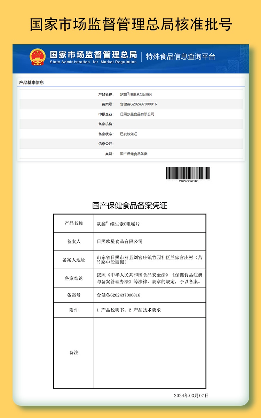Click 'State Administration for Market Regulation' subtitle
This screenshot has width=261, height=418.
pyautogui.click(x=93, y=62)
